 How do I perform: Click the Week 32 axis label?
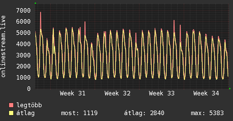click(x=117, y=93)
